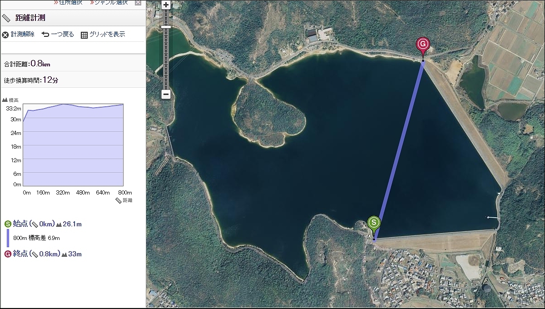This screenshot has width=545, height=309.
Task: Click the red G icon in point list
Action: click(8, 254)
